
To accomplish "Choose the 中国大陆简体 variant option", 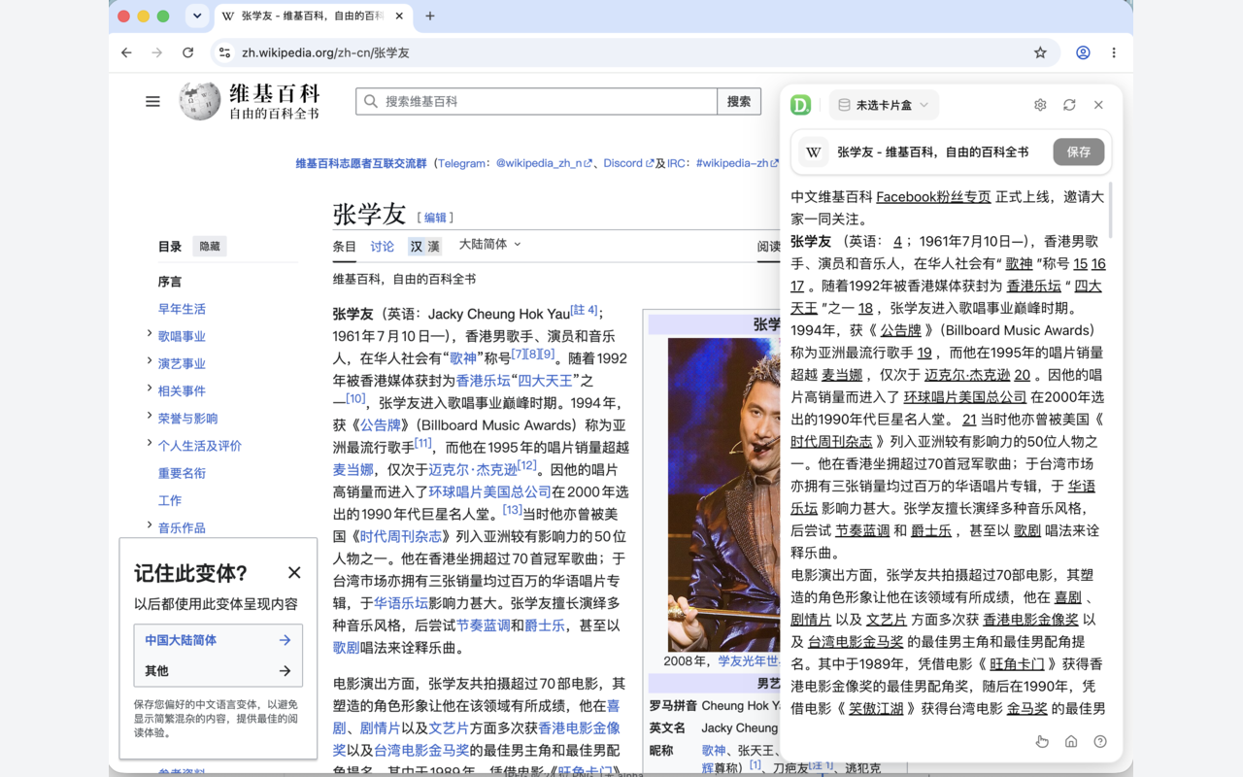I will point(218,640).
